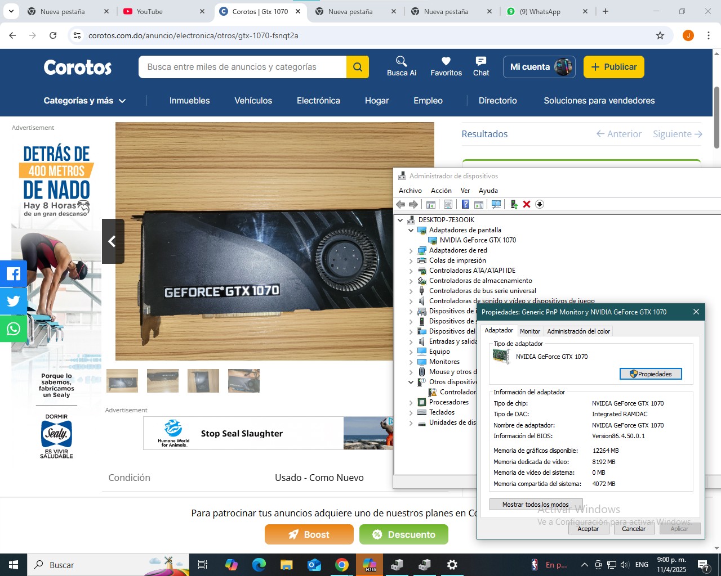Expand Colas de impresión node
The height and width of the screenshot is (576, 721).
click(x=411, y=261)
